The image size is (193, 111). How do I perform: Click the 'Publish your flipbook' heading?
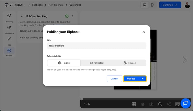tap(63, 32)
